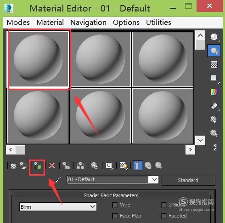
Task: Pick material with the eyedropper icon
Action: coord(58,180)
